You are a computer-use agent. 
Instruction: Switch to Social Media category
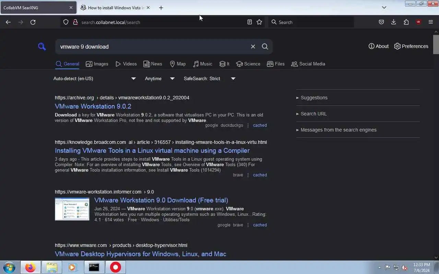pyautogui.click(x=308, y=64)
